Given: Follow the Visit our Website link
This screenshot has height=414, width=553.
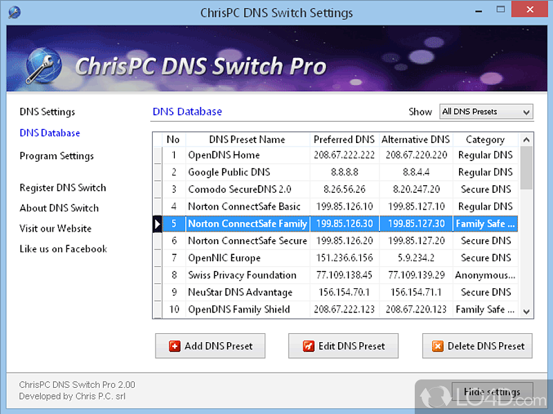Looking at the screenshot, I should pos(55,229).
